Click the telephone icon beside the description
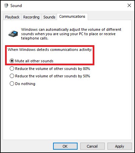 (x=13, y=34)
